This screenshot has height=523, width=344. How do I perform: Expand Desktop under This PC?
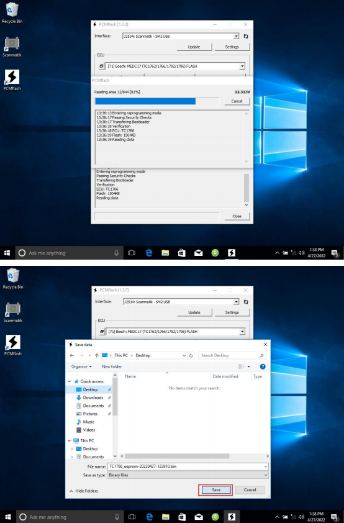click(72, 449)
